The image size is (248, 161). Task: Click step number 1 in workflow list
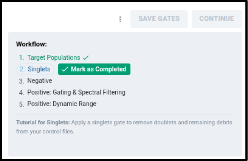21,58
